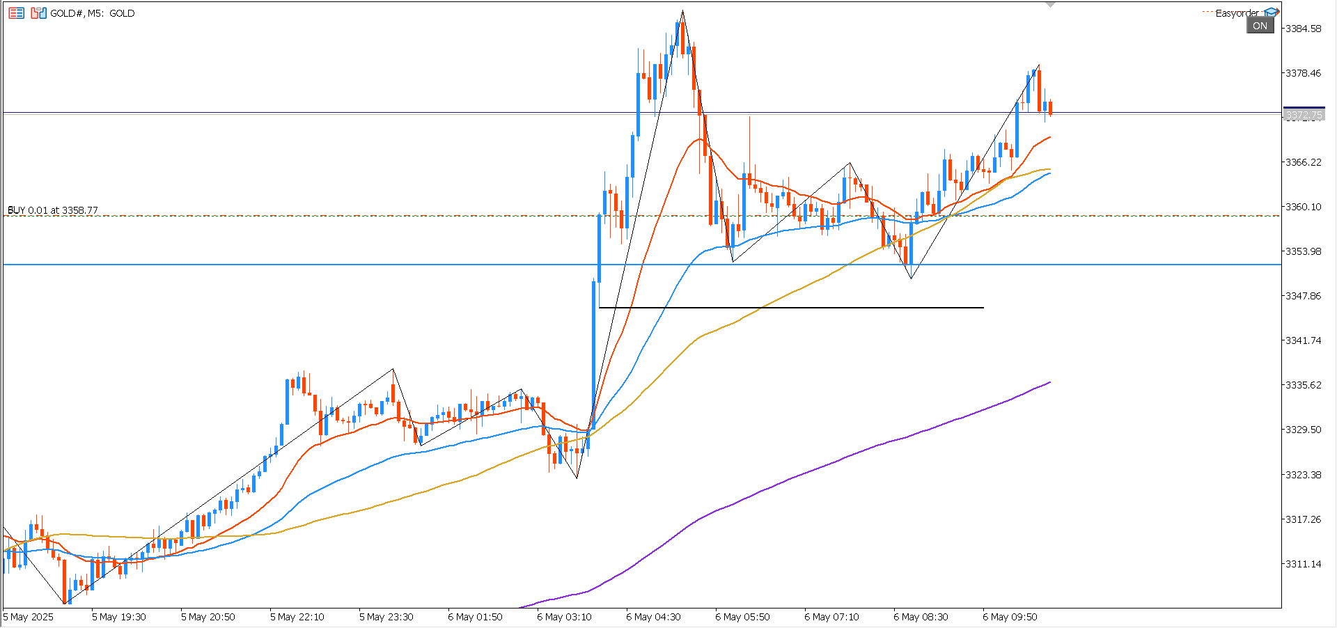Screen dimensions: 1337x628
Task: Click price scale value 3317.26
Action: (1303, 519)
